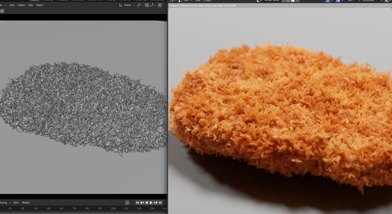
Task: Click frame 20 on the timeline ruler
Action: click(10, 208)
